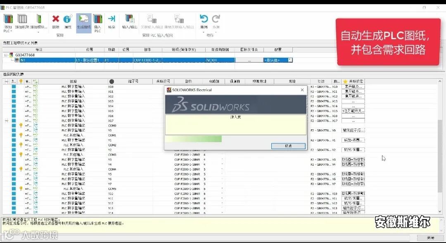Image resolution: width=446 pixels, height=243 pixels.
Task: Click the dark circle column header icon
Action: point(111,82)
